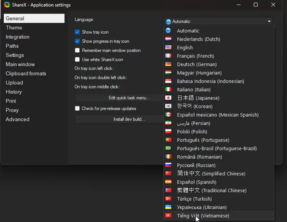Open the Clipboard formats section
Screen dimensions: 287x222
point(26,73)
